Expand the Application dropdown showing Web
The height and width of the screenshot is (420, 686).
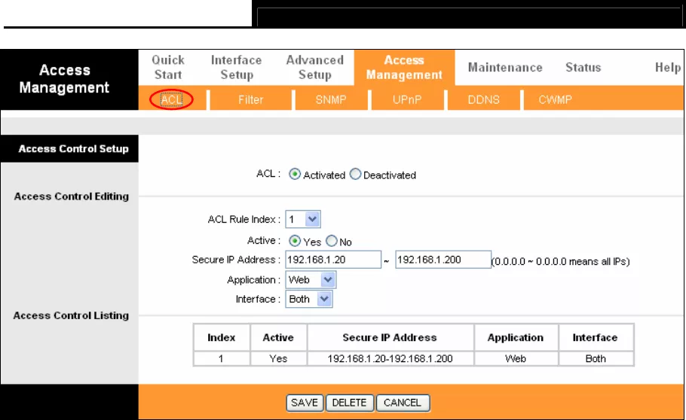tap(311, 280)
